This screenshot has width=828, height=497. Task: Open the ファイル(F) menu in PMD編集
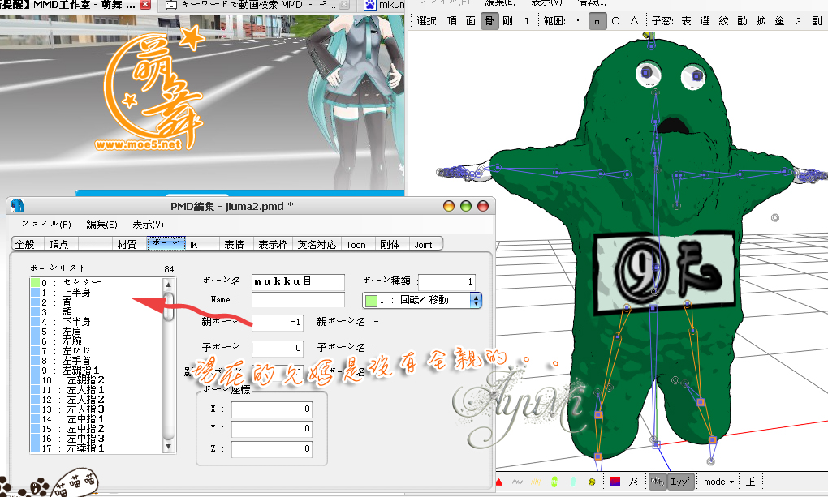pos(46,225)
